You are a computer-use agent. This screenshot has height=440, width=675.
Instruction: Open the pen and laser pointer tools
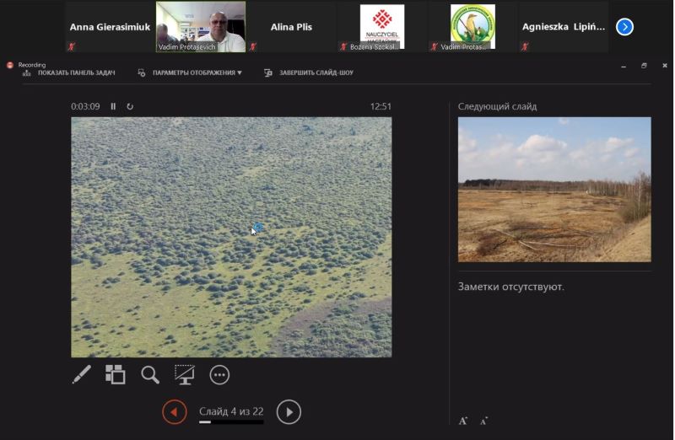[x=81, y=375]
